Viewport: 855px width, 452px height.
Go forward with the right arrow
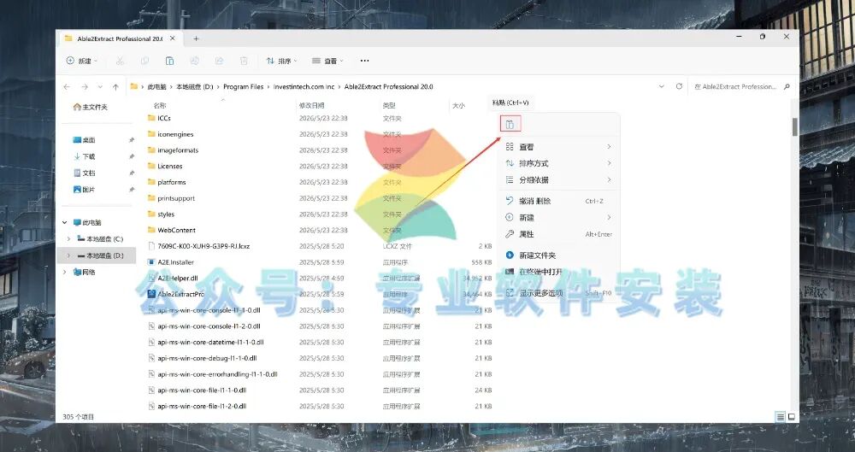tap(85, 86)
